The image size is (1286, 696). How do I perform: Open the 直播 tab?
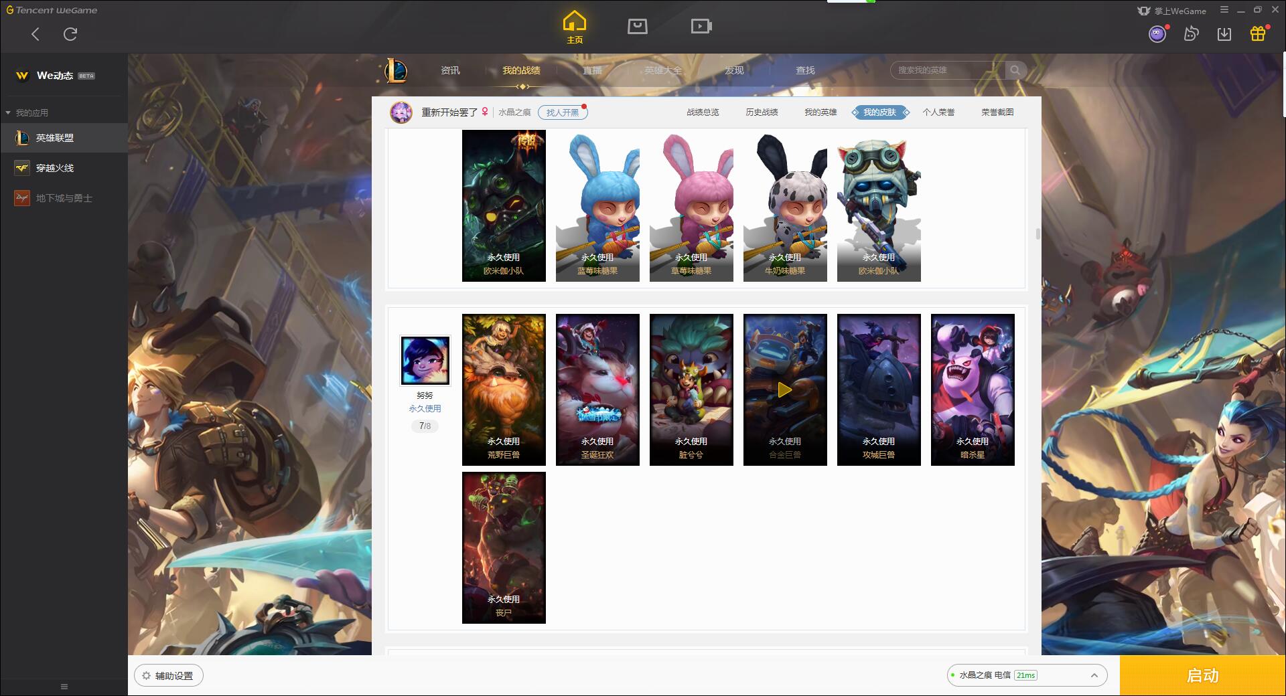click(x=592, y=70)
